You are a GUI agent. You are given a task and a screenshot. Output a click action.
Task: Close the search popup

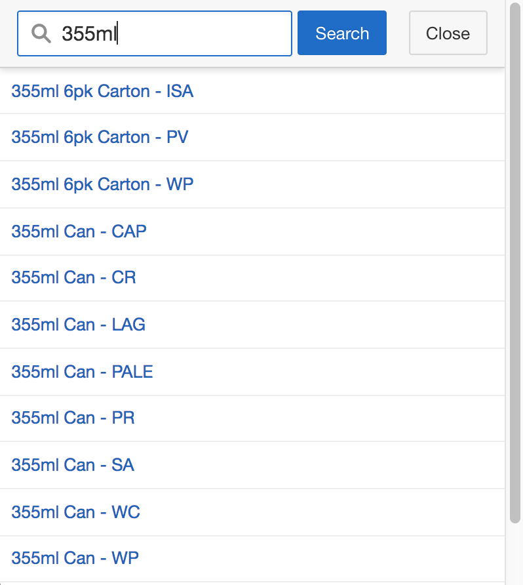click(x=448, y=33)
